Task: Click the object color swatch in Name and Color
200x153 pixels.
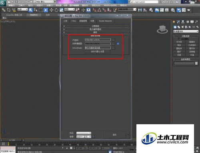Action: click(x=196, y=64)
